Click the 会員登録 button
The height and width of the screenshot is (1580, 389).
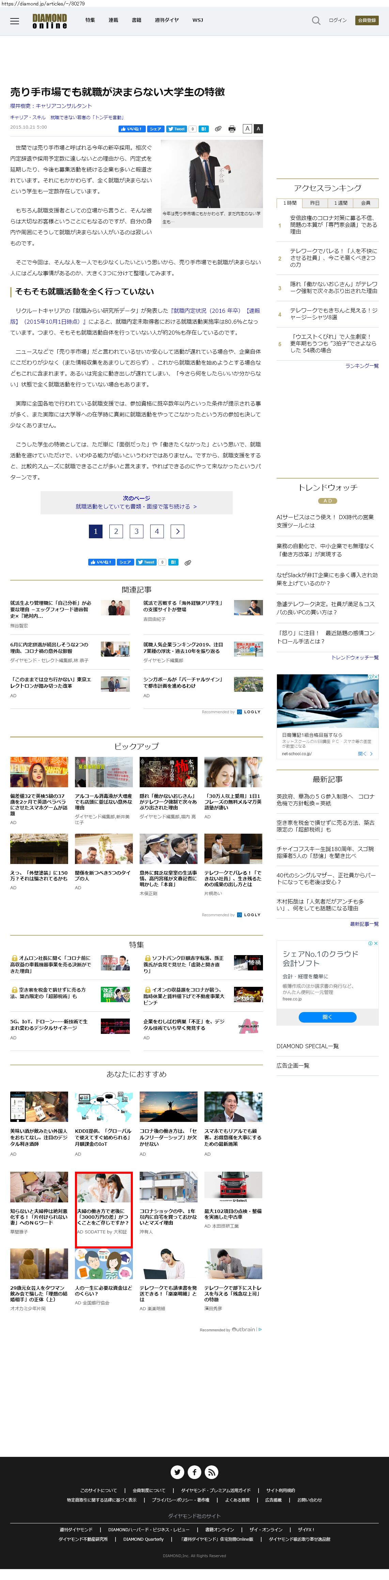click(367, 20)
